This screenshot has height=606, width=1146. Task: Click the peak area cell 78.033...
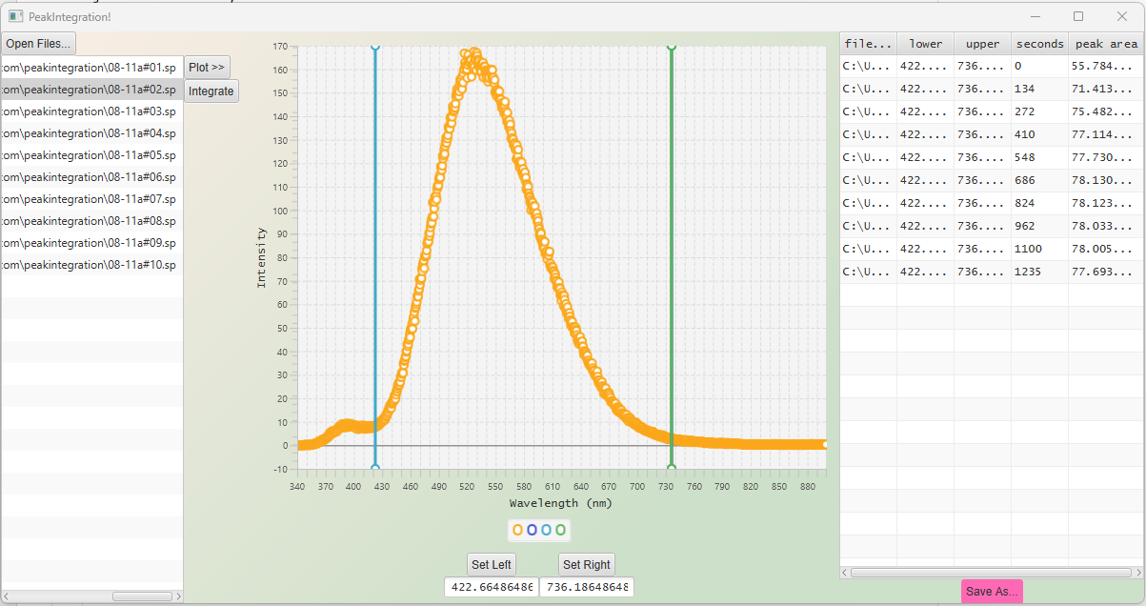(x=1106, y=226)
